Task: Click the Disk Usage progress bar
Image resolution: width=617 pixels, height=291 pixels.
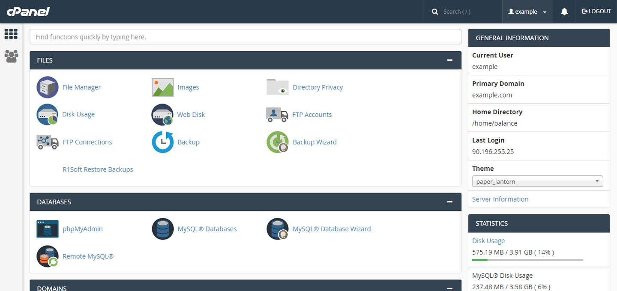Action: point(527,259)
